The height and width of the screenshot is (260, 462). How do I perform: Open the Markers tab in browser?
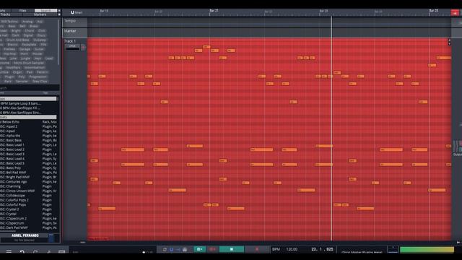tap(40, 14)
